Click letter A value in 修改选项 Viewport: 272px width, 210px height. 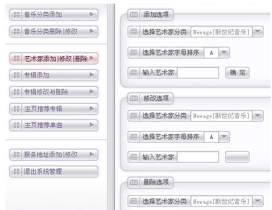coord(212,137)
